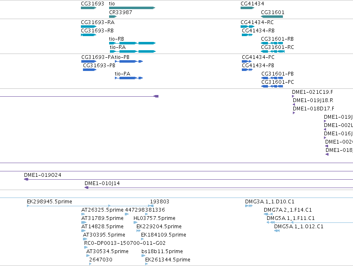This screenshot has height=266, width=353.
Task: Select the bs18b11.5prime EST label
Action: click(162, 251)
